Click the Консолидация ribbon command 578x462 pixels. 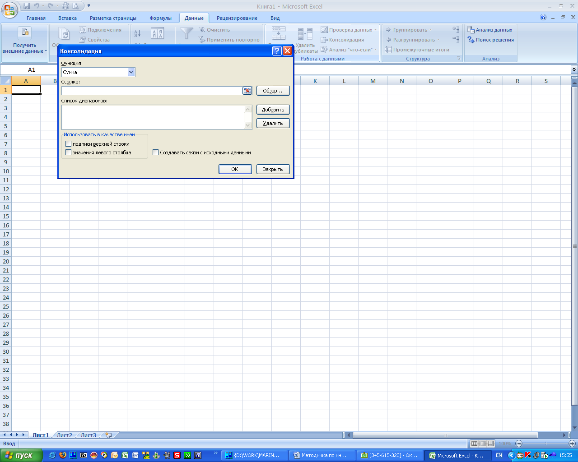point(342,40)
